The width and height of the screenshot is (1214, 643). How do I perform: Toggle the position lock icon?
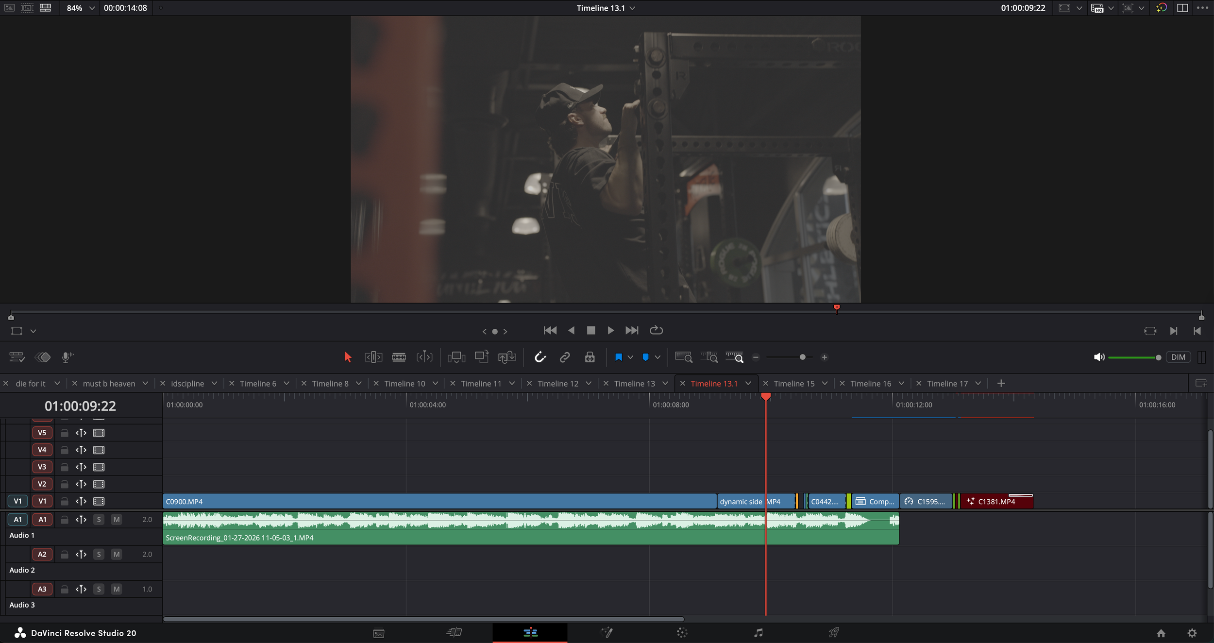click(590, 357)
